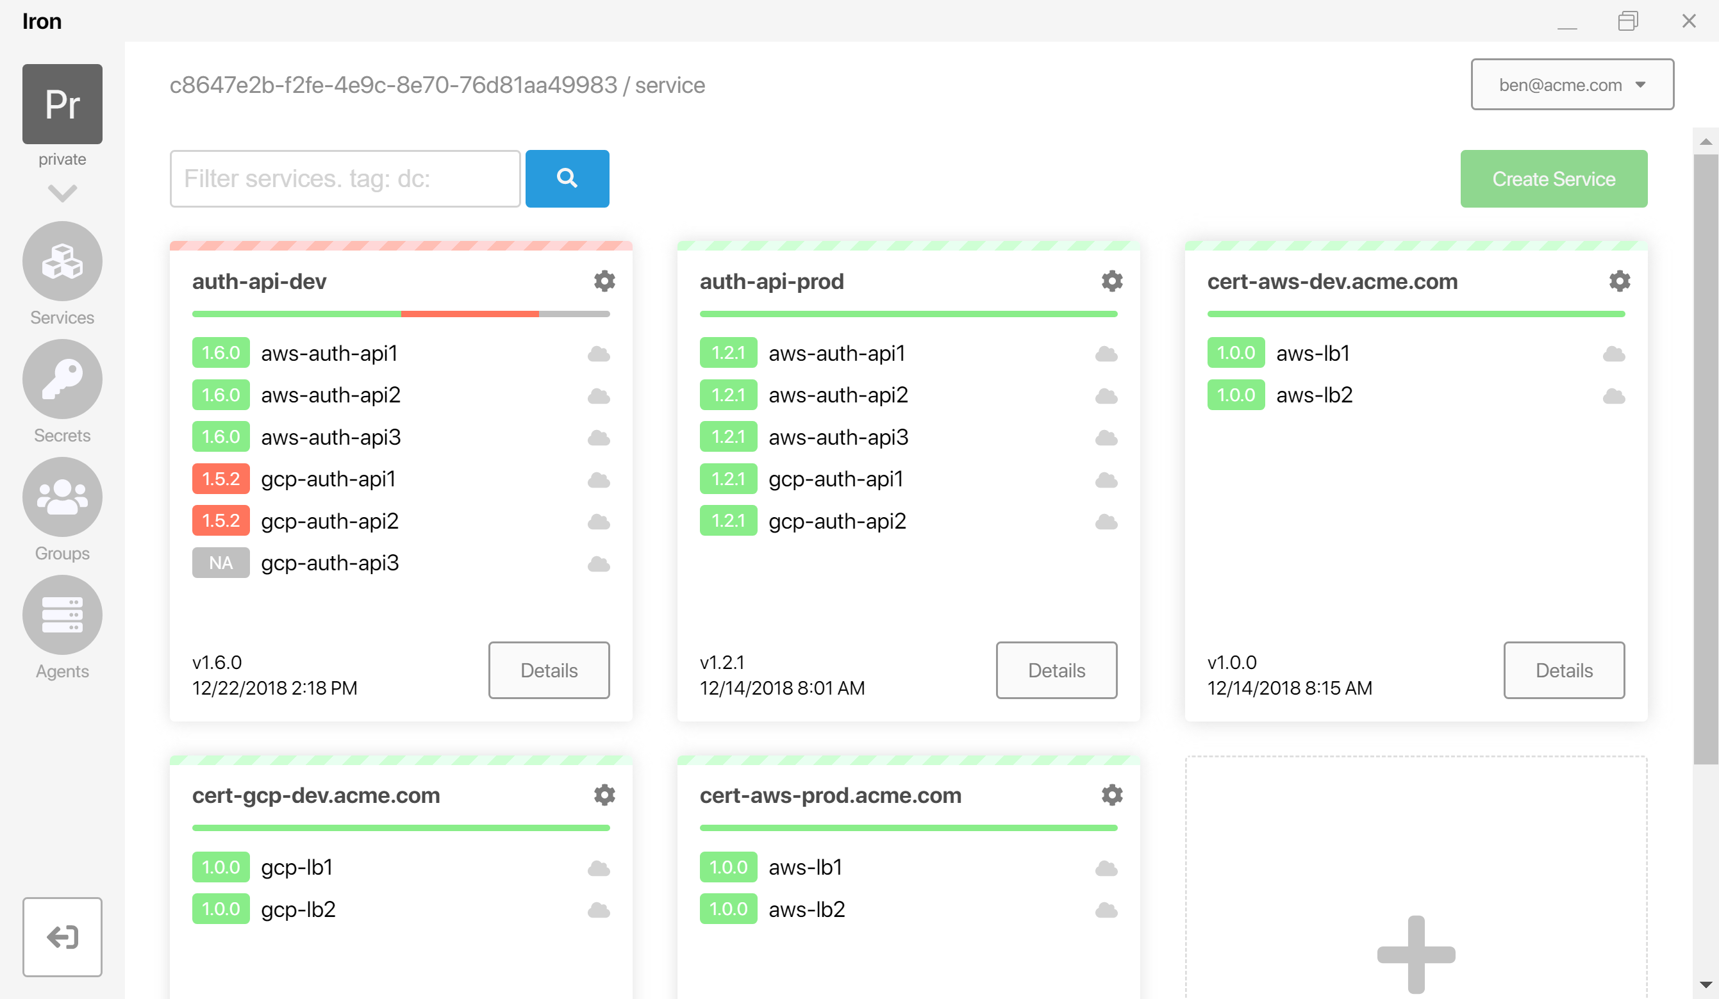
Task: Click cloud icon for gcp-auth-api3 in auth-api-dev
Action: (x=598, y=563)
